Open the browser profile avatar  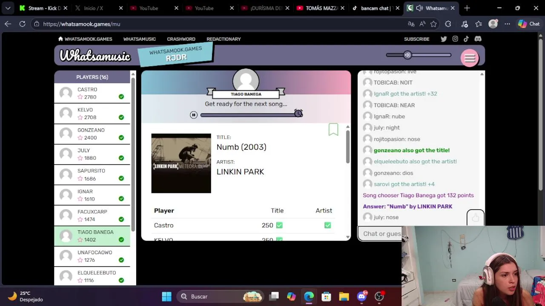(493, 24)
